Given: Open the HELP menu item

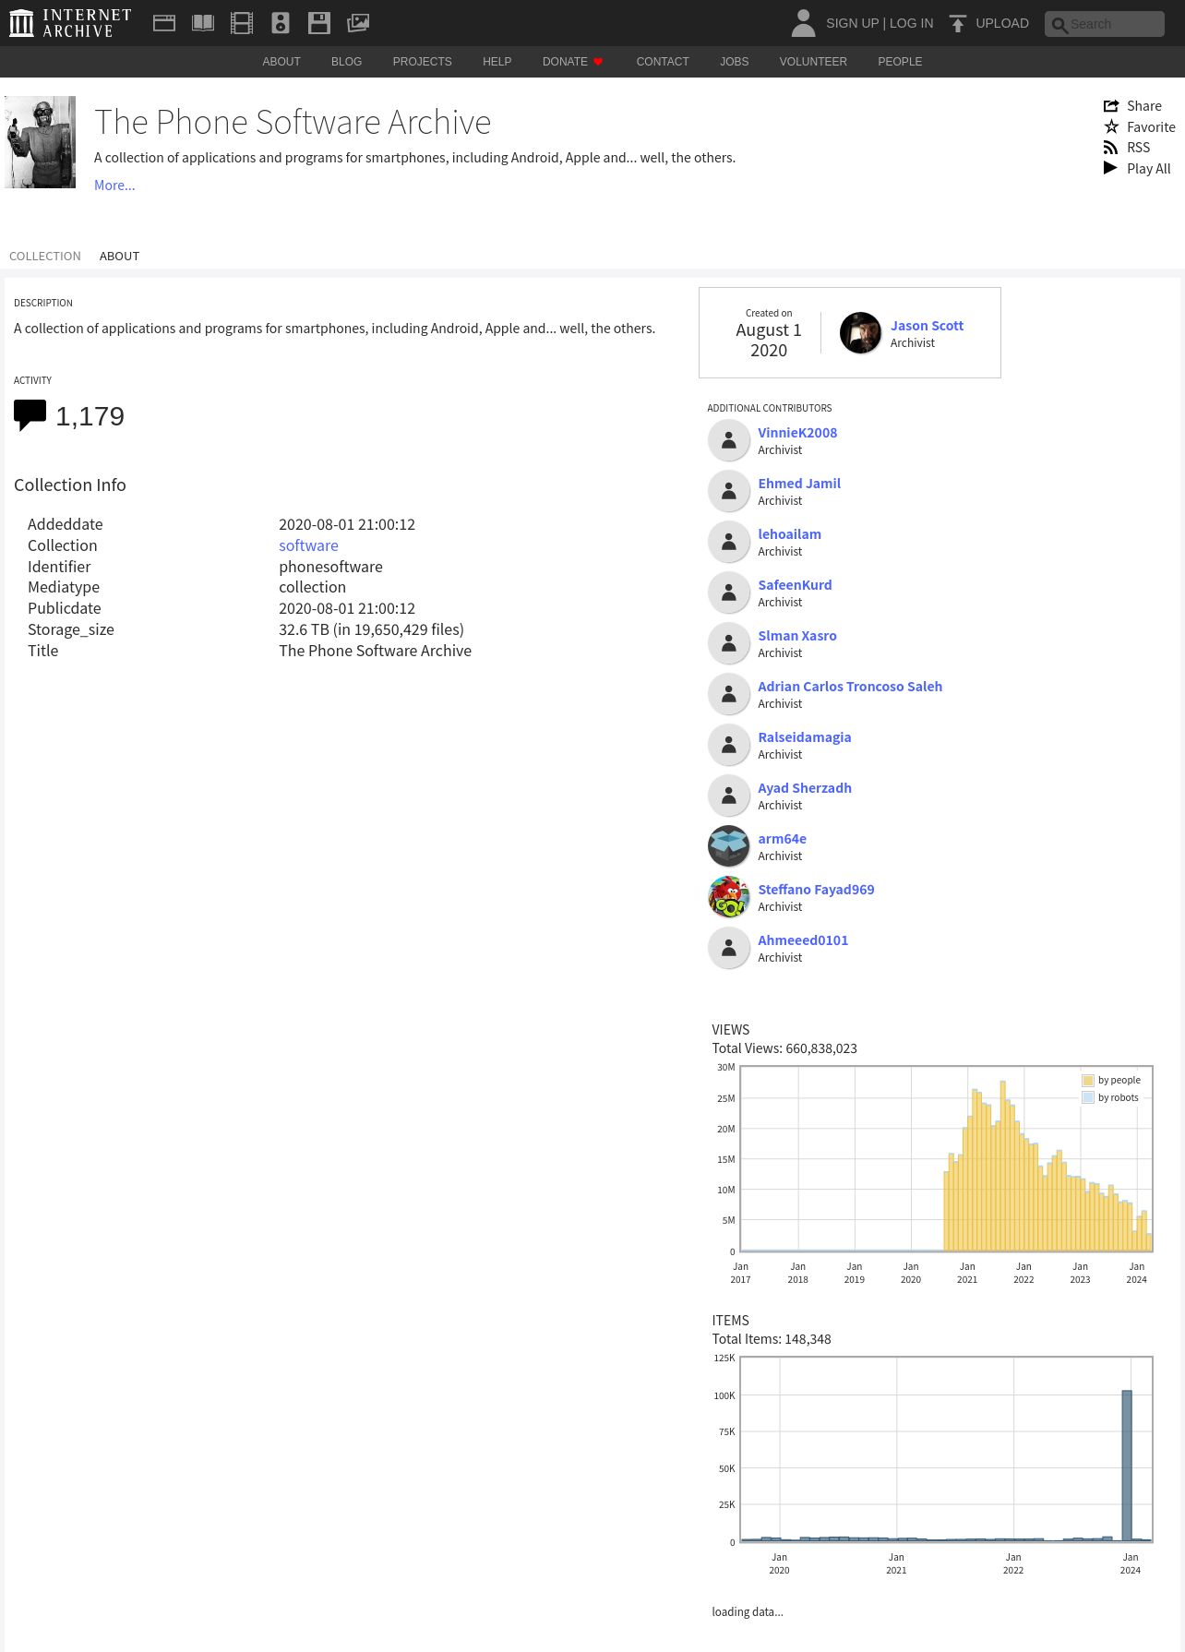Looking at the screenshot, I should (497, 62).
